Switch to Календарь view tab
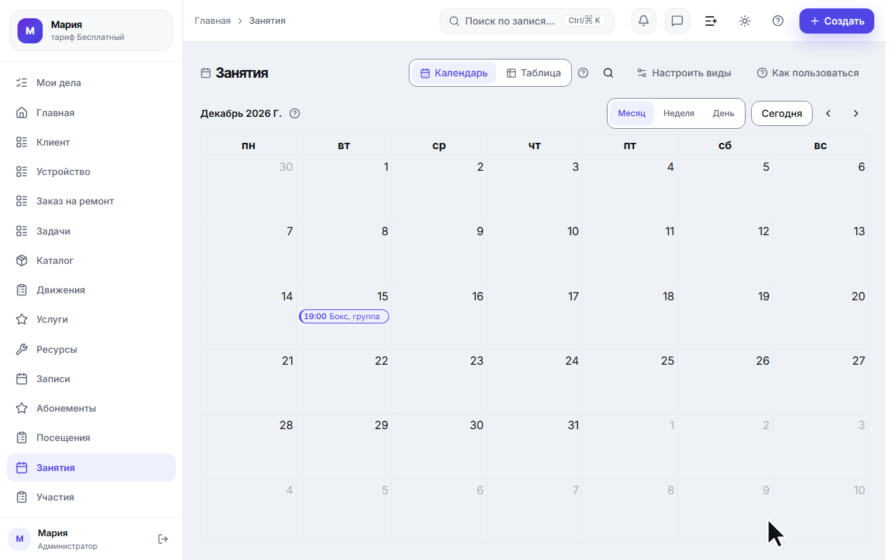896x560 pixels. click(454, 73)
